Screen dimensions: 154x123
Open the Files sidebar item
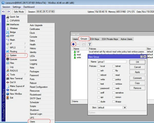12,63
